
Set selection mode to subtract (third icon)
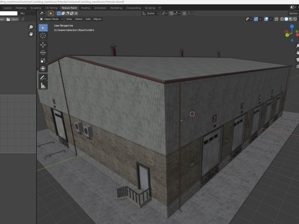(x=67, y=14)
